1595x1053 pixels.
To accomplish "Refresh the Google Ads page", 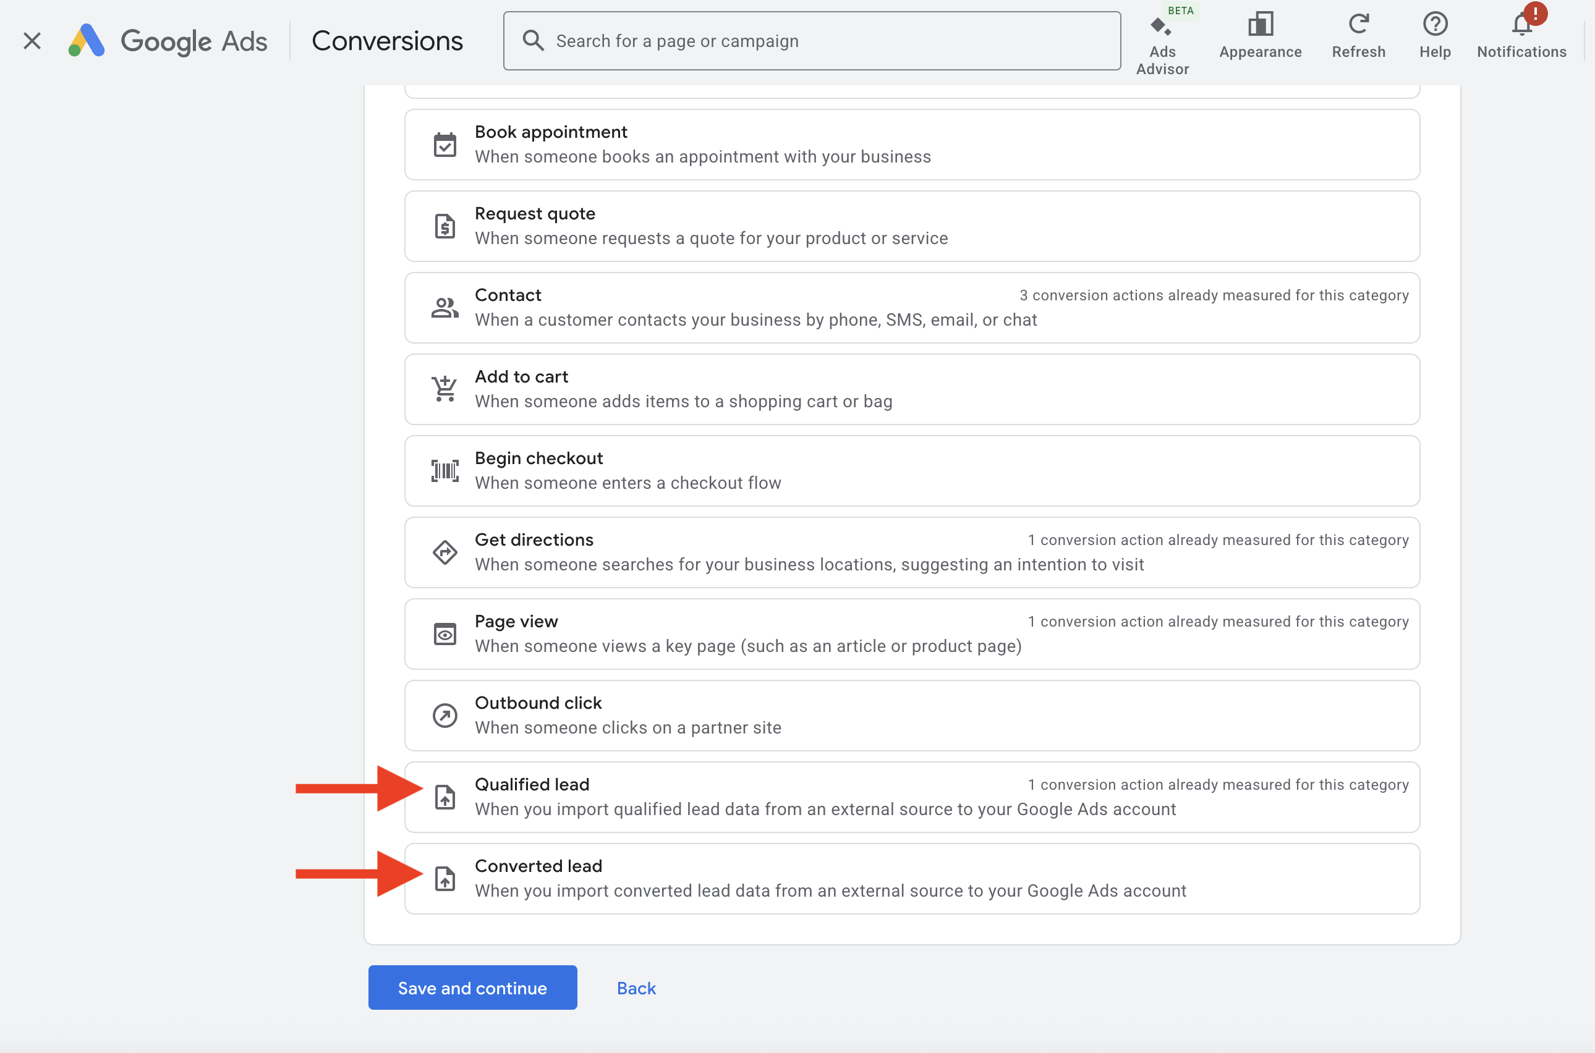I will [1358, 37].
